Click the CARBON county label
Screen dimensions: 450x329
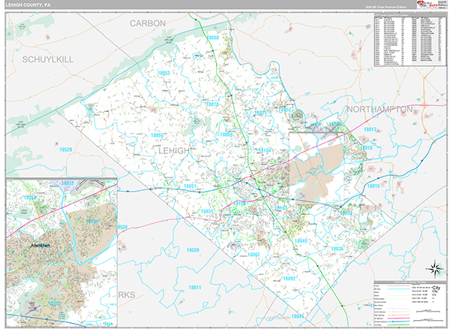pyautogui.click(x=146, y=23)
